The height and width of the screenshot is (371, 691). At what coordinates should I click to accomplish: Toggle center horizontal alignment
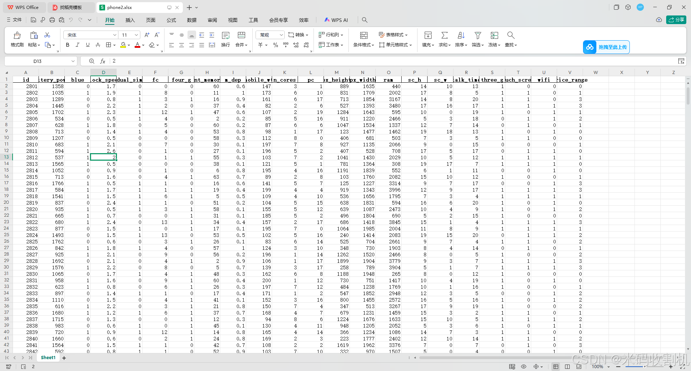pyautogui.click(x=182, y=45)
